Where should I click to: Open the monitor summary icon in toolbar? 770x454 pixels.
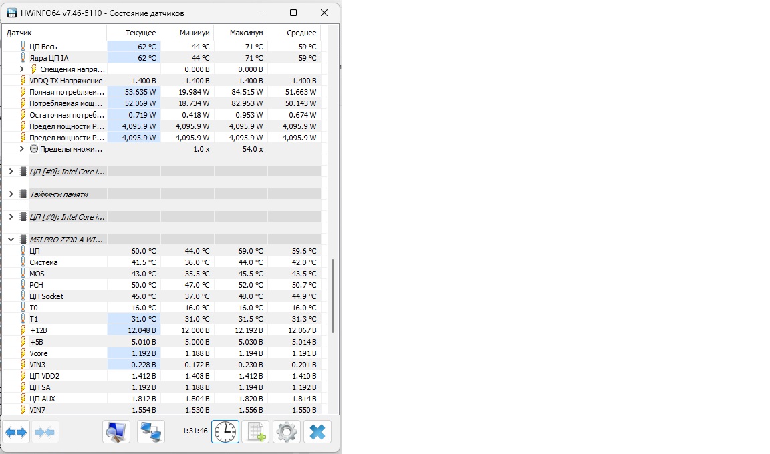pyautogui.click(x=116, y=432)
